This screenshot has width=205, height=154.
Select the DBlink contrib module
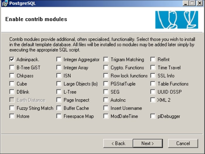12,92
